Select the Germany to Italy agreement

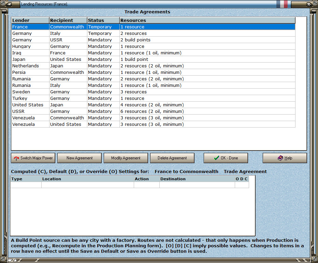click(153, 33)
